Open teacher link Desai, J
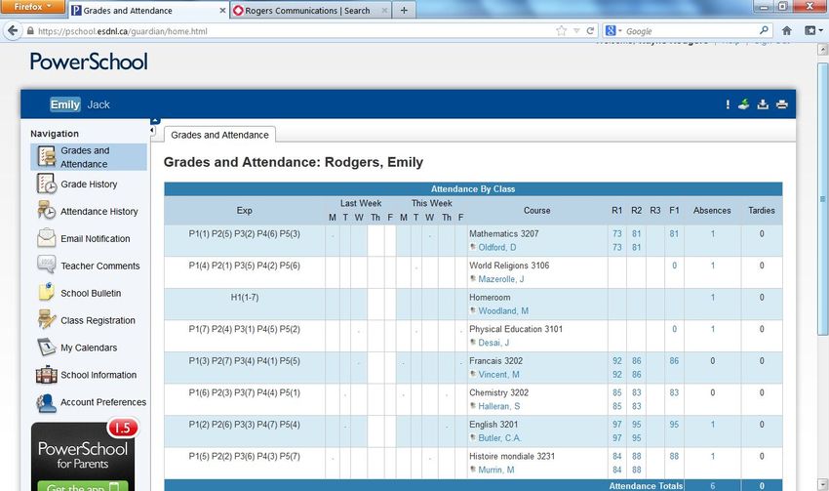 [x=493, y=343]
